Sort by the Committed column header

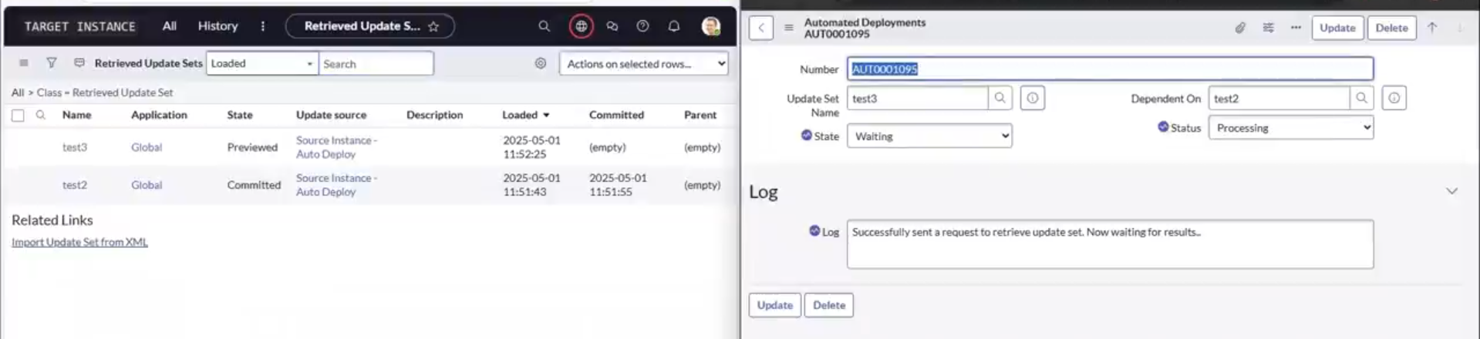(616, 115)
